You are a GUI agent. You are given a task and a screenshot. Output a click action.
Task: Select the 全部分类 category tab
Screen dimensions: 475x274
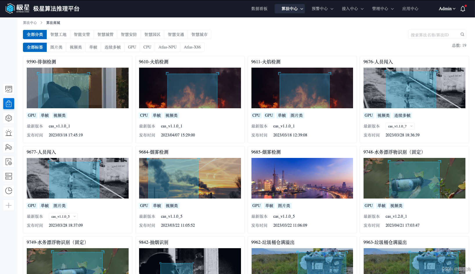[35, 35]
